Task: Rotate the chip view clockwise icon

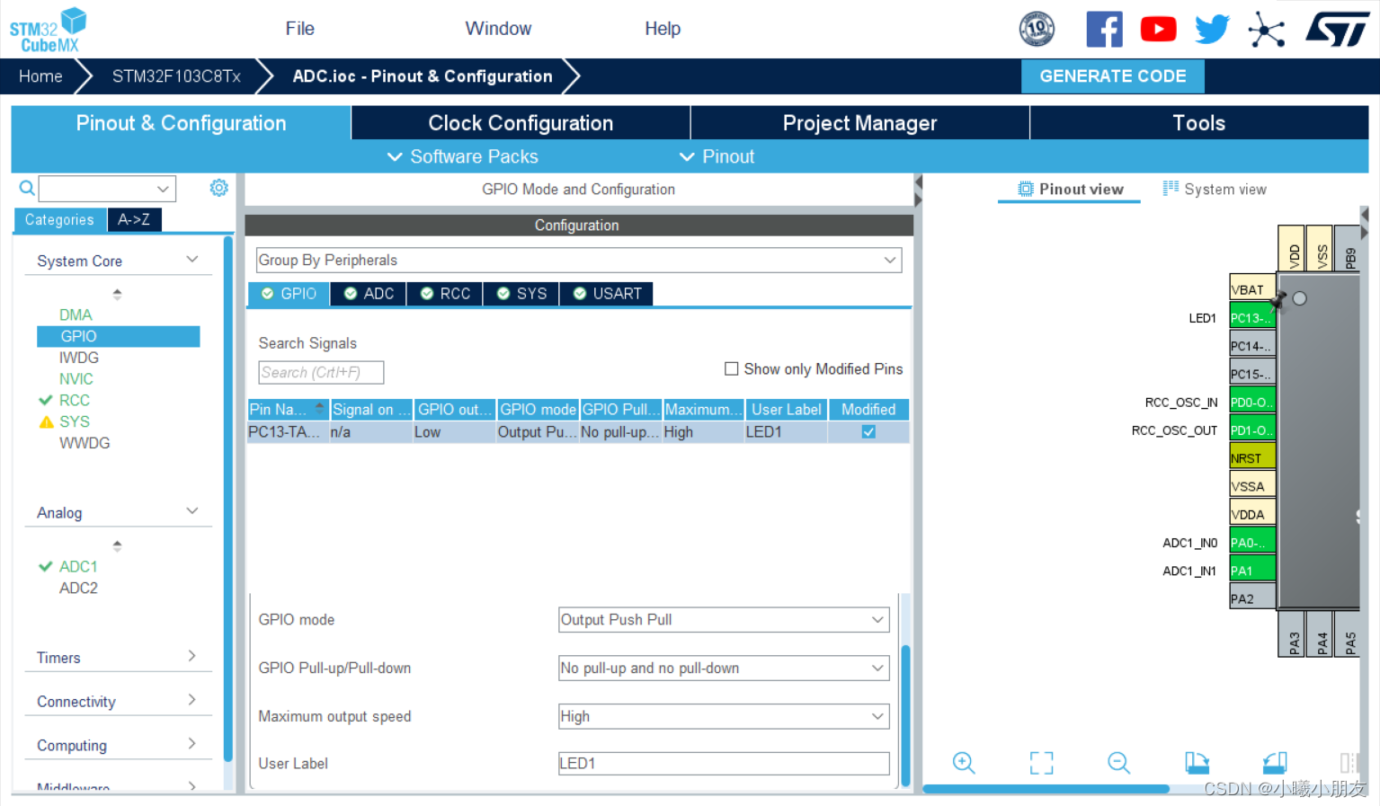Action: pyautogui.click(x=1197, y=763)
